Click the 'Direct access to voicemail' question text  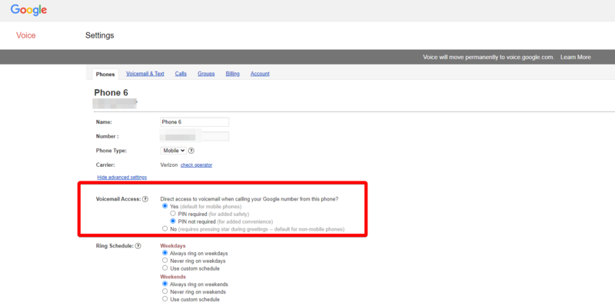249,199
